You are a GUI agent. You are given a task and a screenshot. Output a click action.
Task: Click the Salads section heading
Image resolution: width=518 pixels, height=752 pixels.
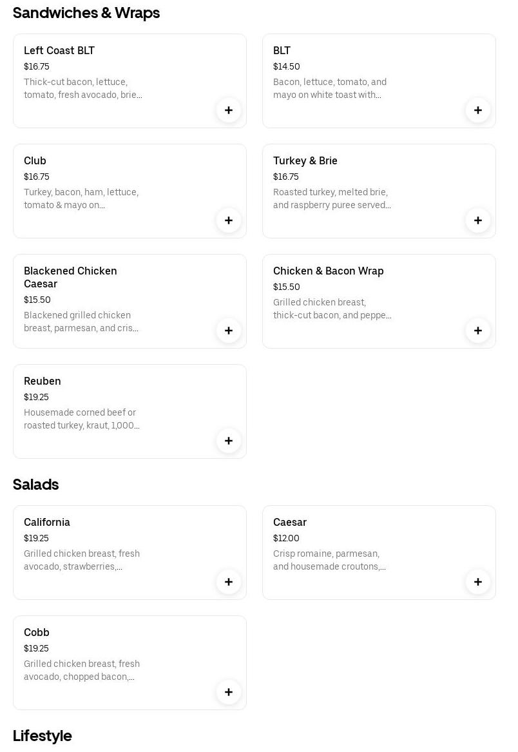[36, 485]
